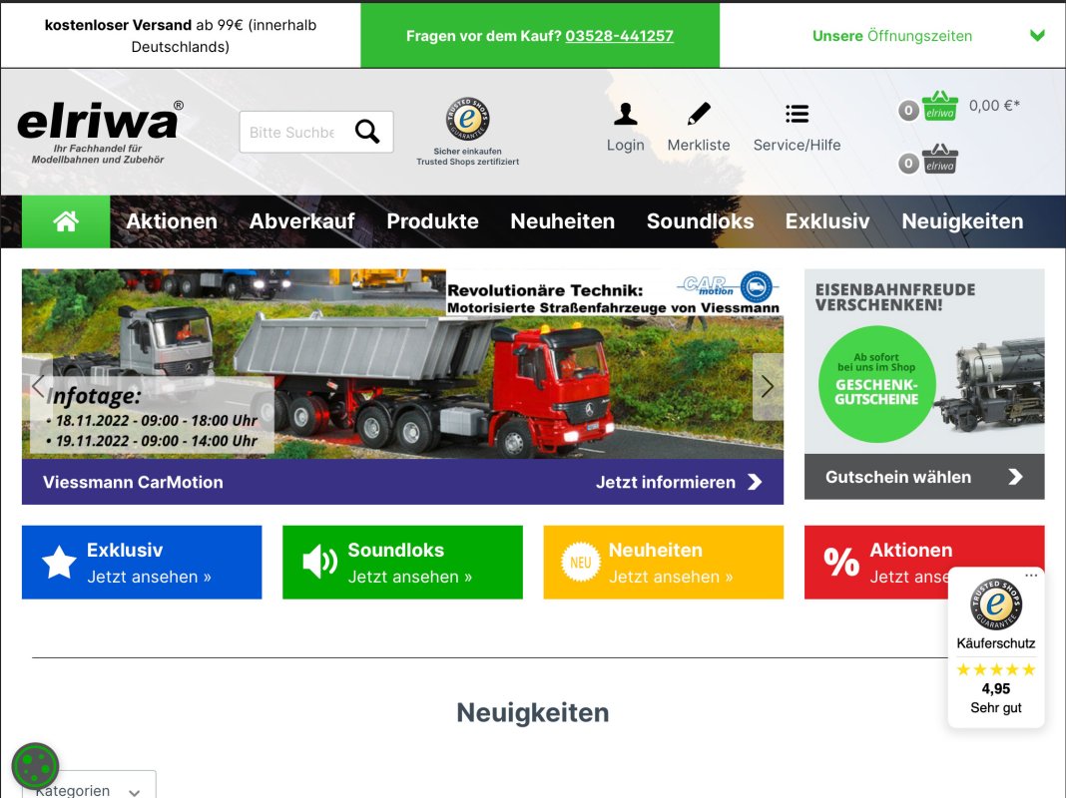Image resolution: width=1066 pixels, height=798 pixels.
Task: Go to previous banner slide
Action: coord(38,386)
